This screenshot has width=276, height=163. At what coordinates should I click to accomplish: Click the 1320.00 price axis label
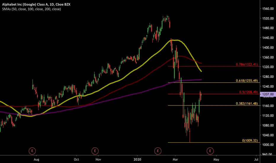(268, 67)
